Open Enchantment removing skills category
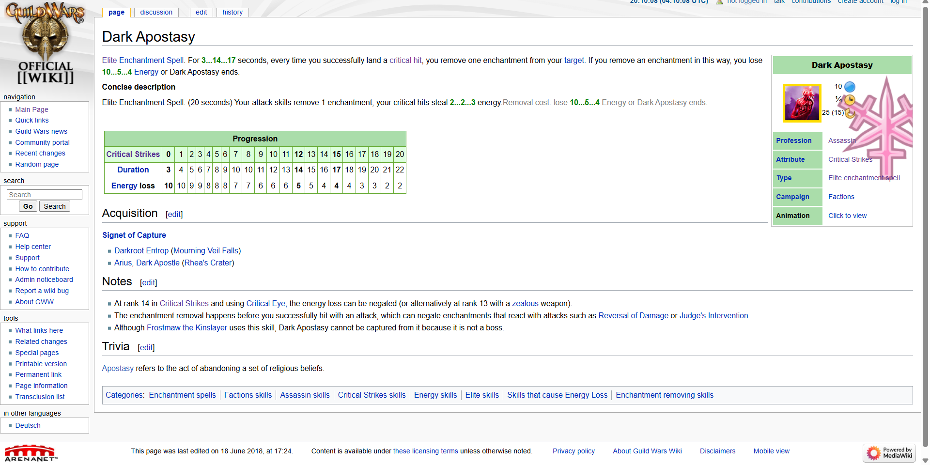The height and width of the screenshot is (465, 930). click(x=665, y=395)
